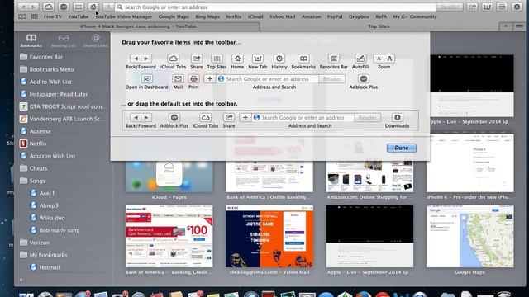Open iCloud Tabs from Safari's top toolbar
Image resolution: width=529 pixels, height=297 pixels.
click(48, 7)
